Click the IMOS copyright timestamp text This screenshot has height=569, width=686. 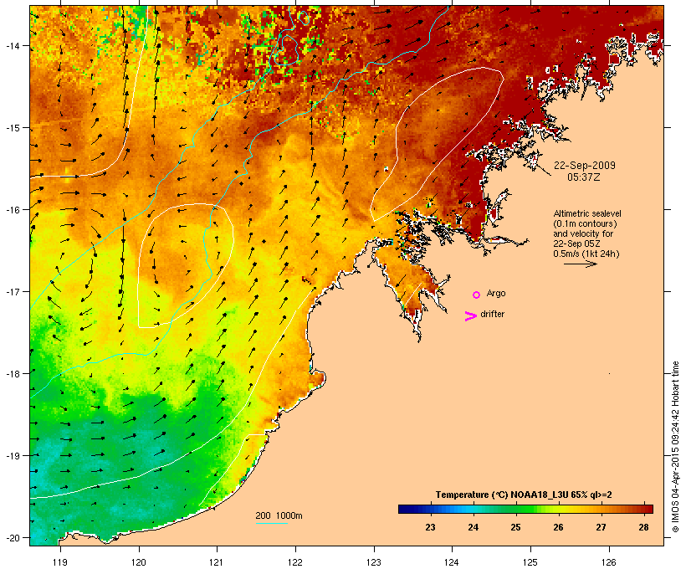[x=675, y=447]
